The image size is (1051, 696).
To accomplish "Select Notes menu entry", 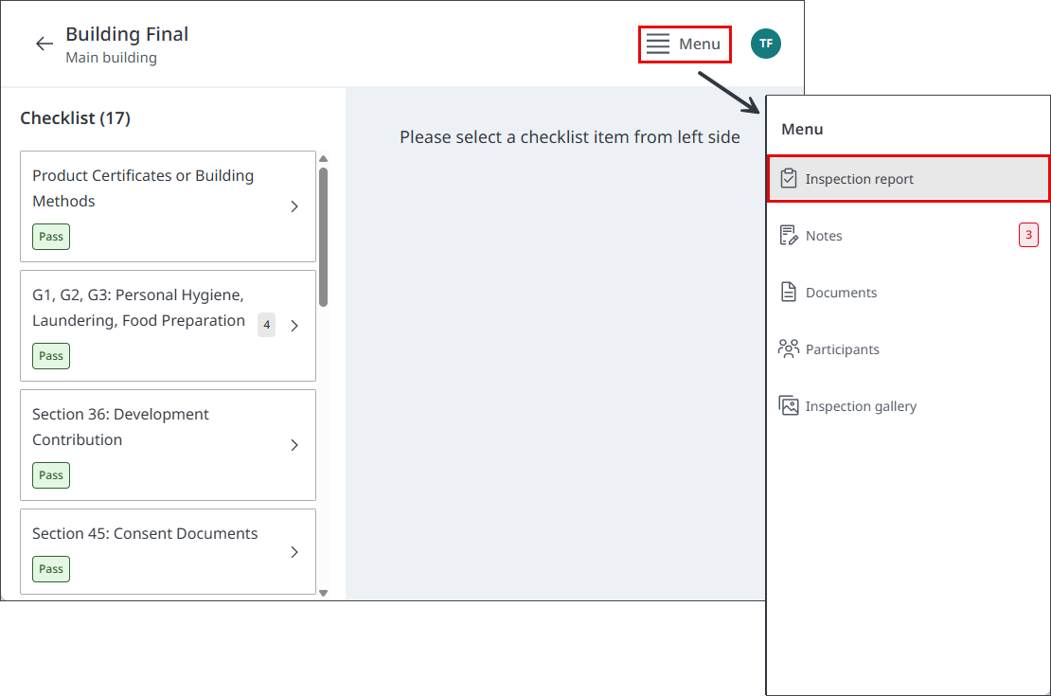I will (908, 236).
